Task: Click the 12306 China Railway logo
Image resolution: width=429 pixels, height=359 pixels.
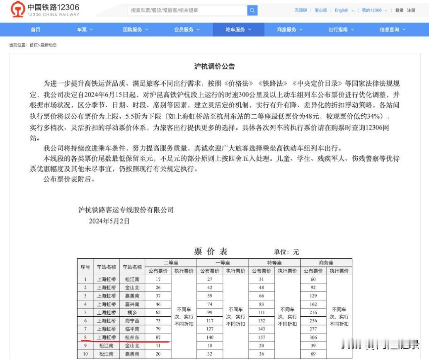Action: 45,9
